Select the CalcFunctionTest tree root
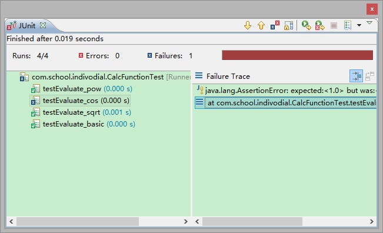Screen dimensions: 383x233 (98, 77)
